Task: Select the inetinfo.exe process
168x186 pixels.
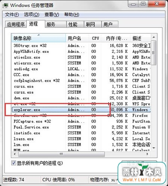Action: (81, 133)
